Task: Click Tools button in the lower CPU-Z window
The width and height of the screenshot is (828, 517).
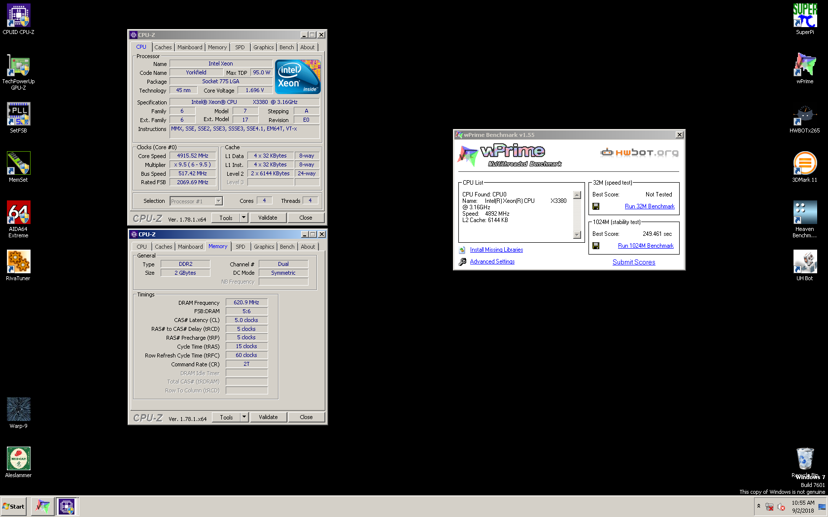Action: tap(226, 417)
